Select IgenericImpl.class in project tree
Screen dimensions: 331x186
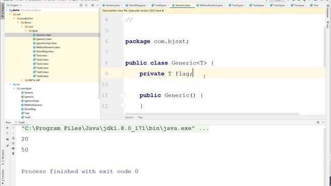tap(47, 43)
